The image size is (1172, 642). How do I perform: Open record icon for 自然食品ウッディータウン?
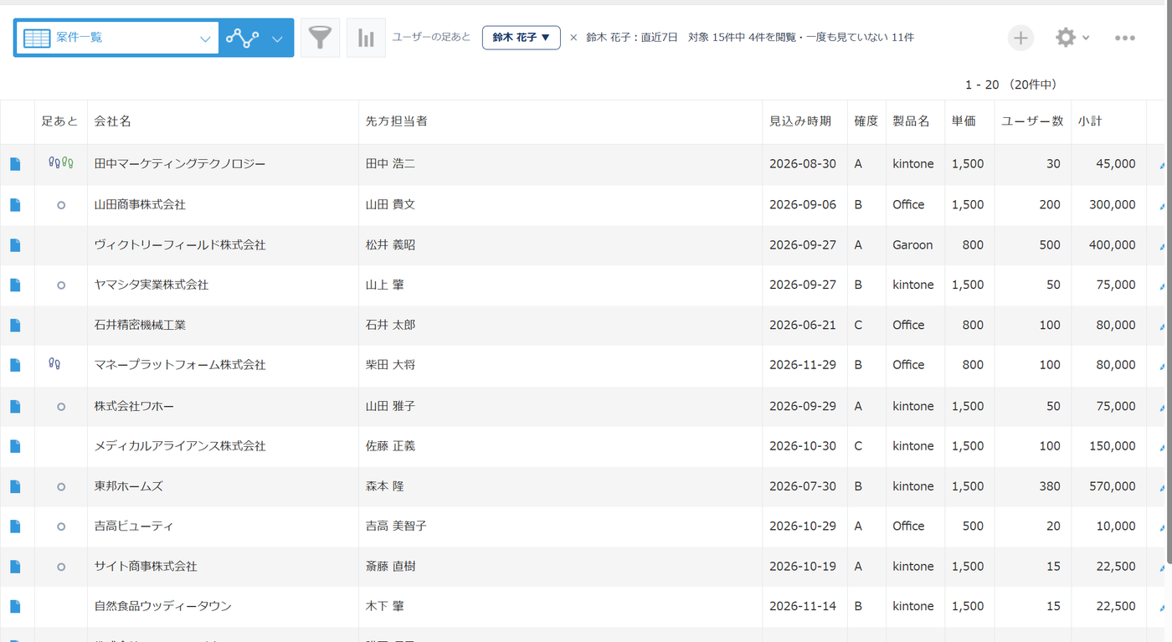[15, 606]
